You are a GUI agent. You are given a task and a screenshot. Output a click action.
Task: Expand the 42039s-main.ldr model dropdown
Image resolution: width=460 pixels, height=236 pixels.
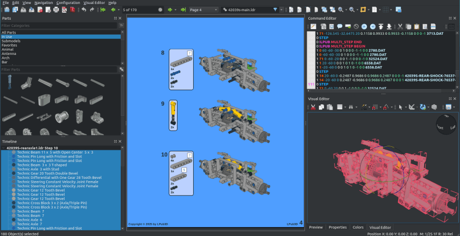pos(281,10)
